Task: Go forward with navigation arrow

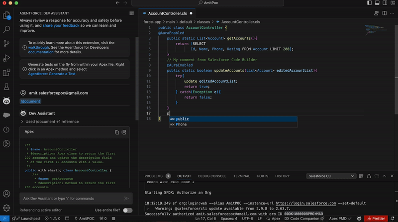Action: (125, 3)
